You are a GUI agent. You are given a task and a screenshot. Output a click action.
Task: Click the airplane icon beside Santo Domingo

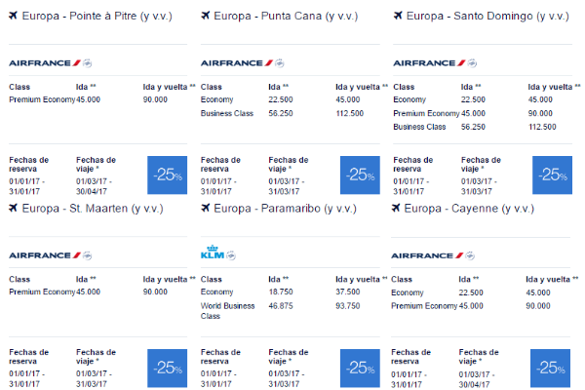(x=398, y=16)
